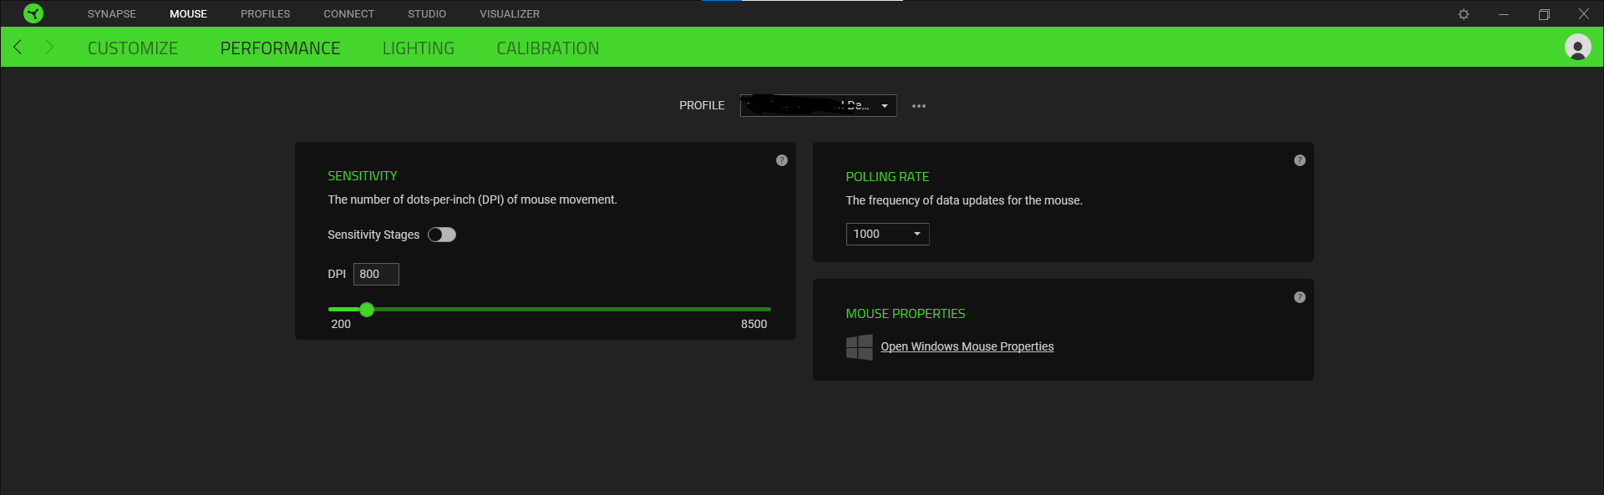
Task: Click the DPI value input field
Action: coord(376,275)
